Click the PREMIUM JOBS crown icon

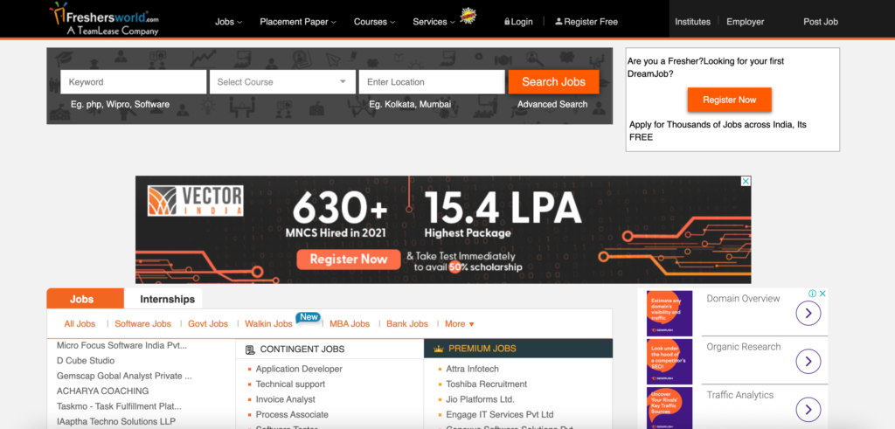439,349
